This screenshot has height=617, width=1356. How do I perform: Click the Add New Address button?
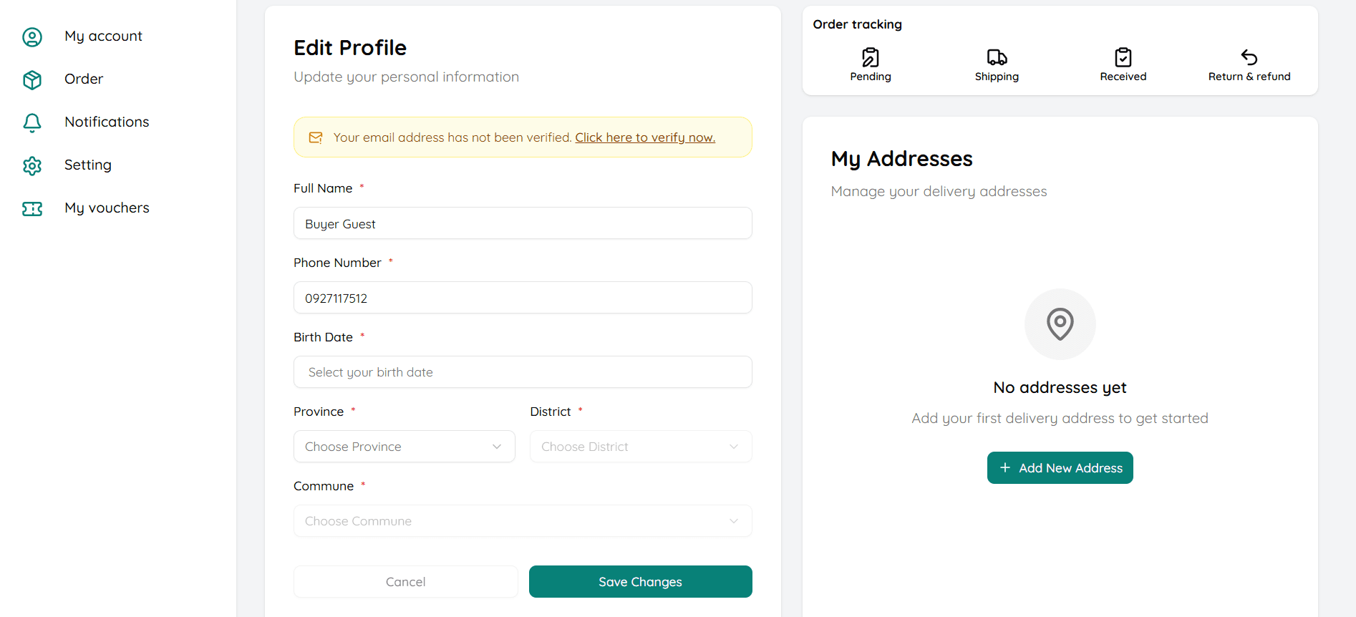pyautogui.click(x=1060, y=468)
